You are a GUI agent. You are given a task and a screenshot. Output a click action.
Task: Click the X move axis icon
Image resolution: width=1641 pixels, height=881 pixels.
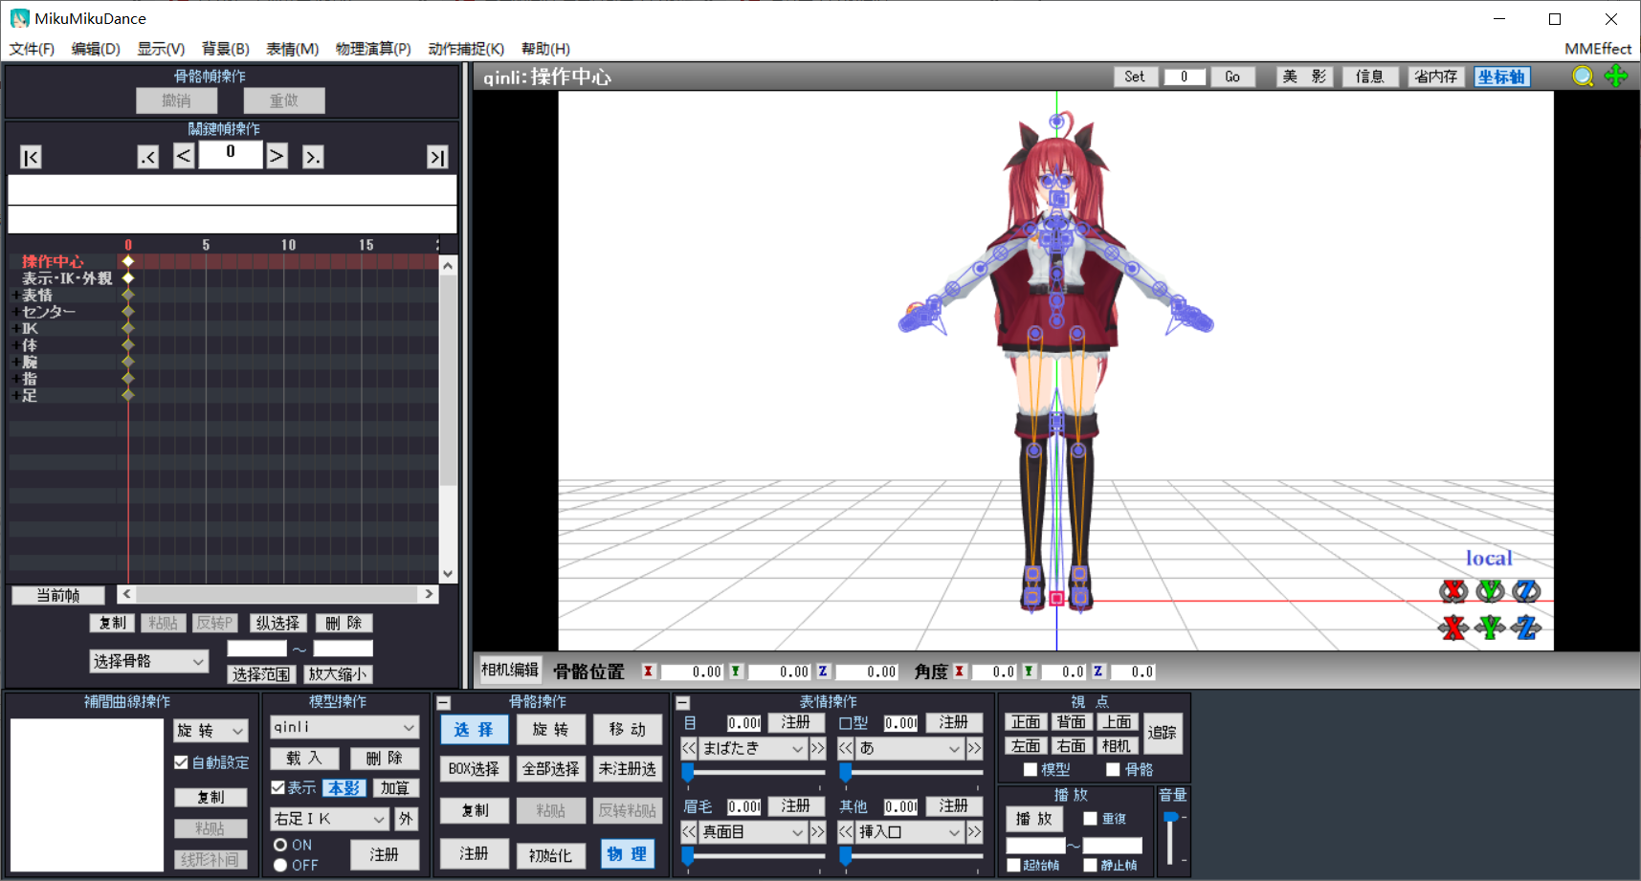click(1453, 628)
